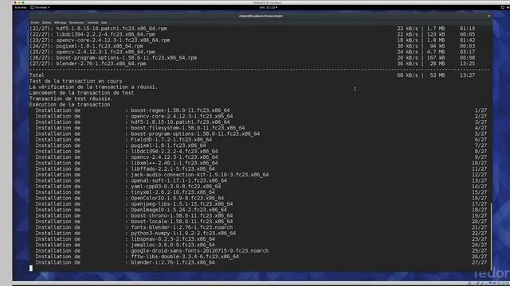Click the python3-numpy installation entry
Image resolution: width=510 pixels, height=286 pixels.
[x=183, y=233]
